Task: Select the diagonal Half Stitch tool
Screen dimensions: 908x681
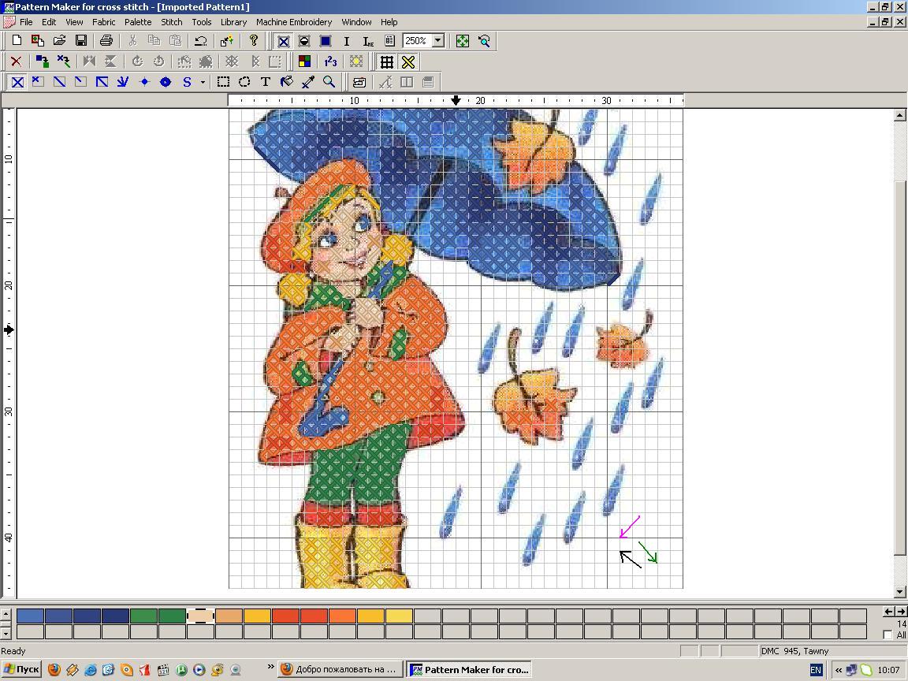Action: tap(59, 82)
